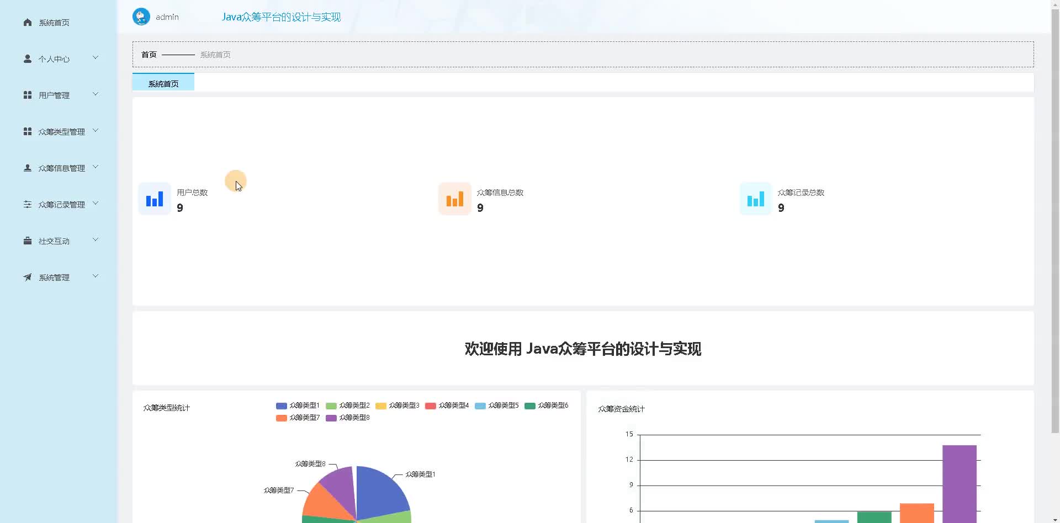Click the purple bar in 众筹资金统计

click(x=960, y=484)
